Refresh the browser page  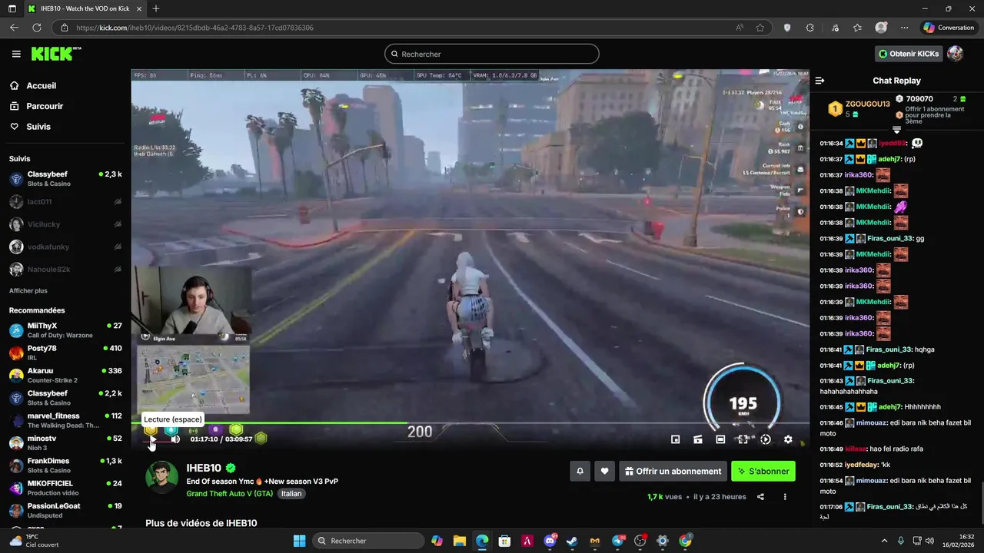pyautogui.click(x=36, y=28)
